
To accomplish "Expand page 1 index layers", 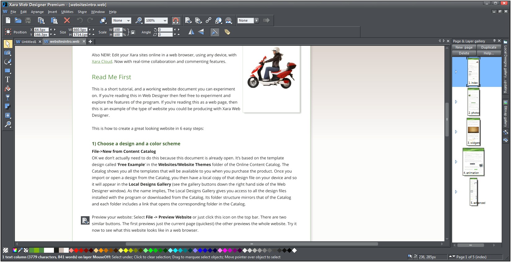I will 456,72.
